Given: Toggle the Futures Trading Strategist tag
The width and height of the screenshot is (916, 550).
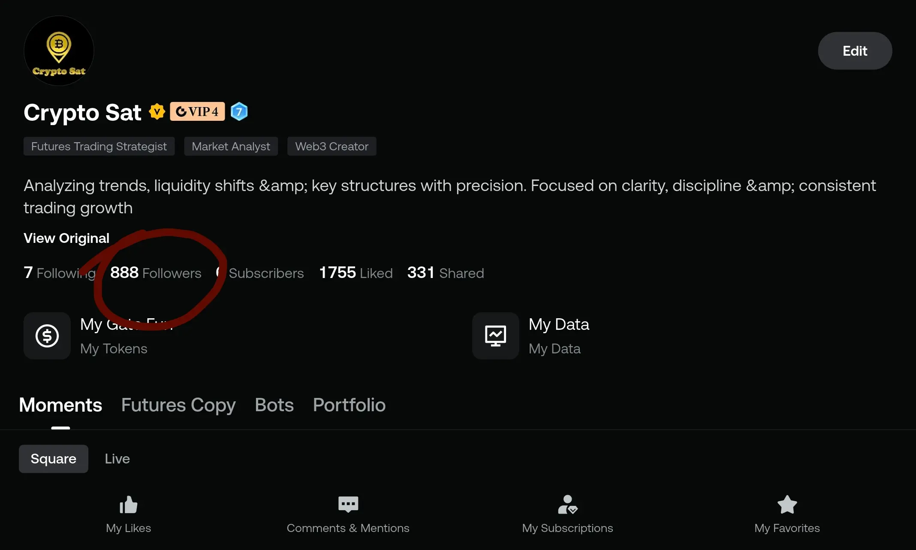Looking at the screenshot, I should (x=99, y=146).
